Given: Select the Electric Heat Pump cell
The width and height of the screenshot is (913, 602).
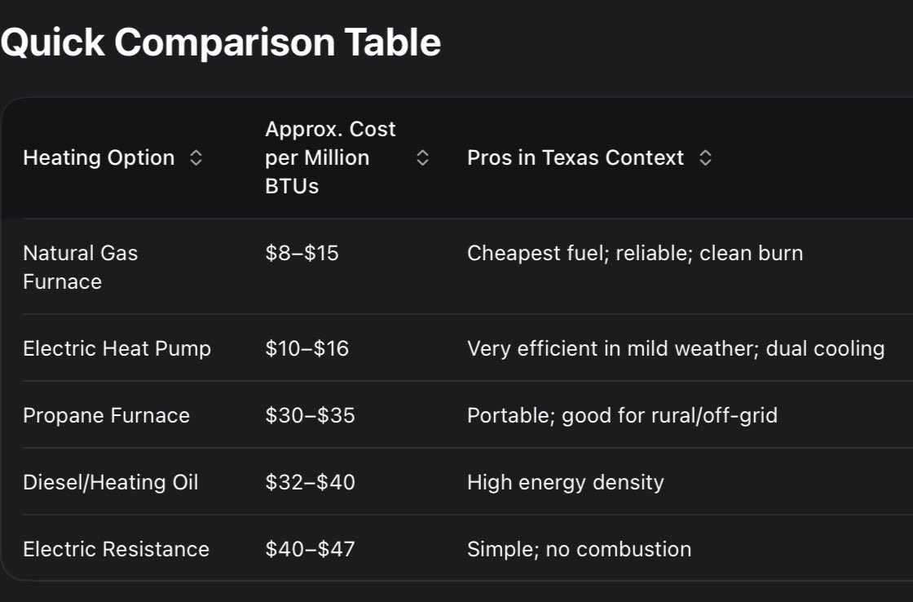Looking at the screenshot, I should click(117, 348).
